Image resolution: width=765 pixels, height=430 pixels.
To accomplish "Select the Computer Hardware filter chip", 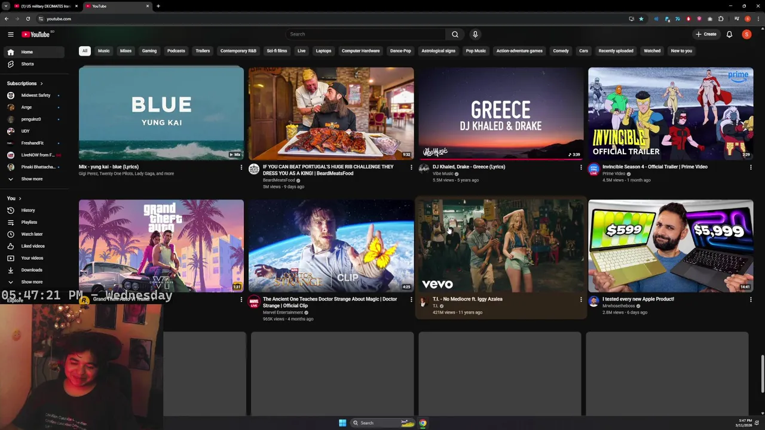I will (x=360, y=51).
